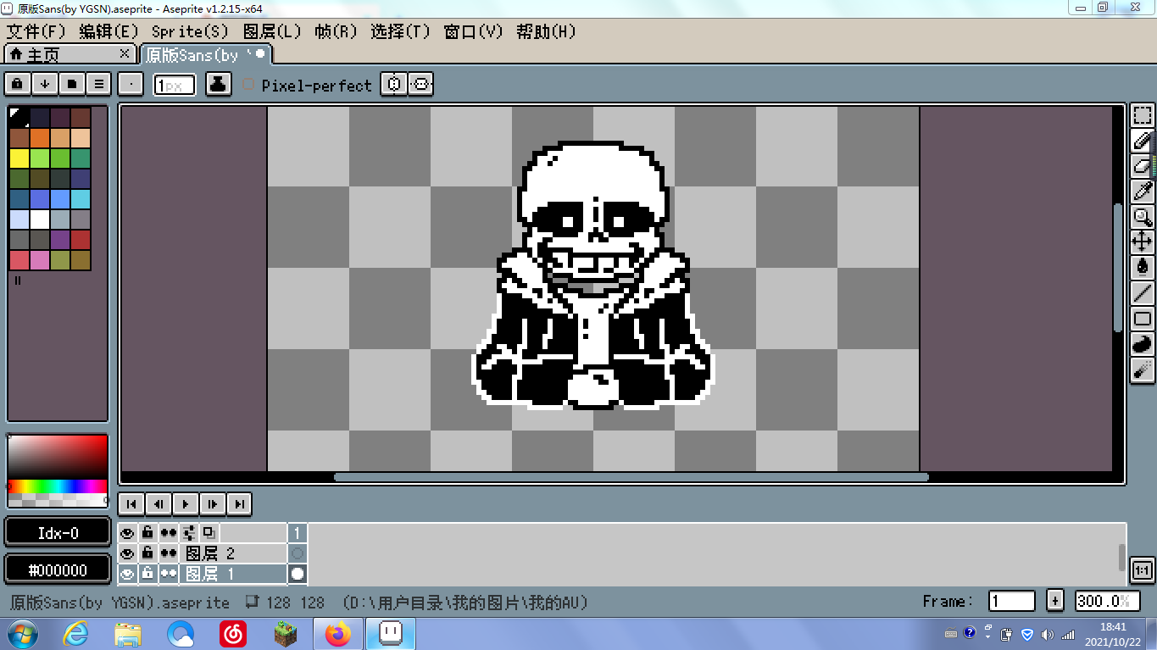This screenshot has width=1157, height=650.
Task: Close the 主页 tab
Action: click(125, 53)
